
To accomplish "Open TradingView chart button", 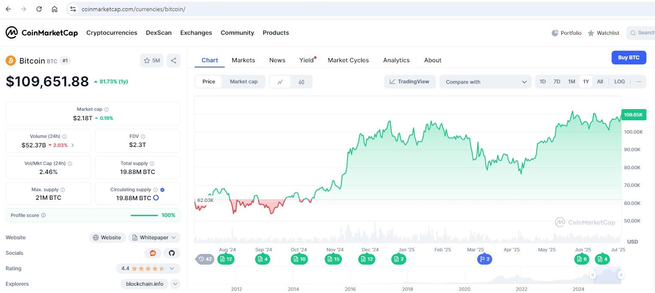I will (x=410, y=82).
